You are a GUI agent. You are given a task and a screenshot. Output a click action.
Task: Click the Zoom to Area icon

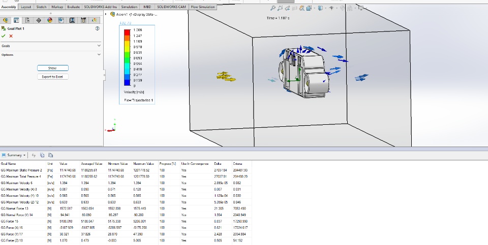pyautogui.click(x=280, y=9)
